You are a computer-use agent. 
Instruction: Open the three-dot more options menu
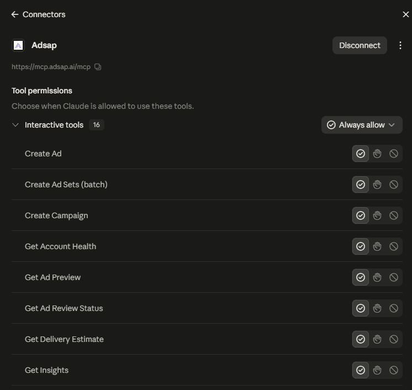(400, 45)
